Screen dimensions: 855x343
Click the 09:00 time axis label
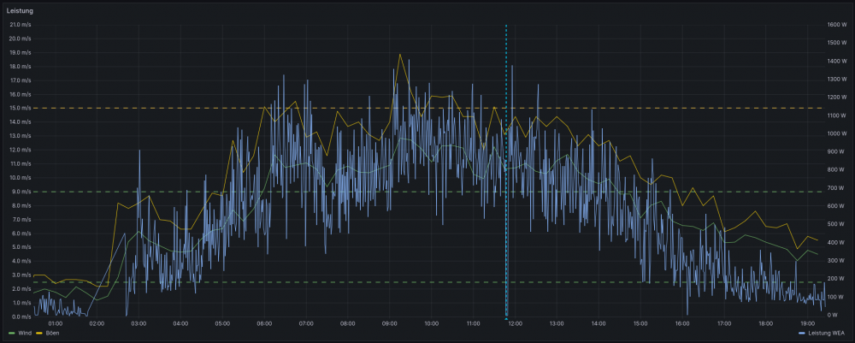pyautogui.click(x=389, y=324)
